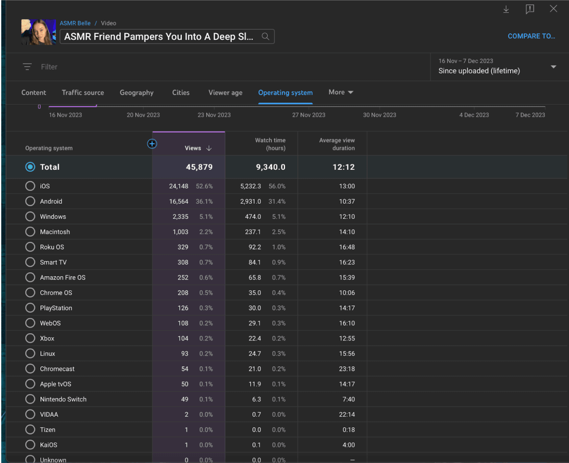Click the filter lines icon
This screenshot has height=463, width=569.
pyautogui.click(x=27, y=67)
